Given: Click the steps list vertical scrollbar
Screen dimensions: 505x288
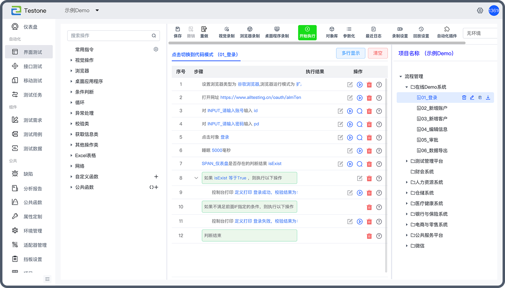Looking at the screenshot, I should tap(386, 175).
